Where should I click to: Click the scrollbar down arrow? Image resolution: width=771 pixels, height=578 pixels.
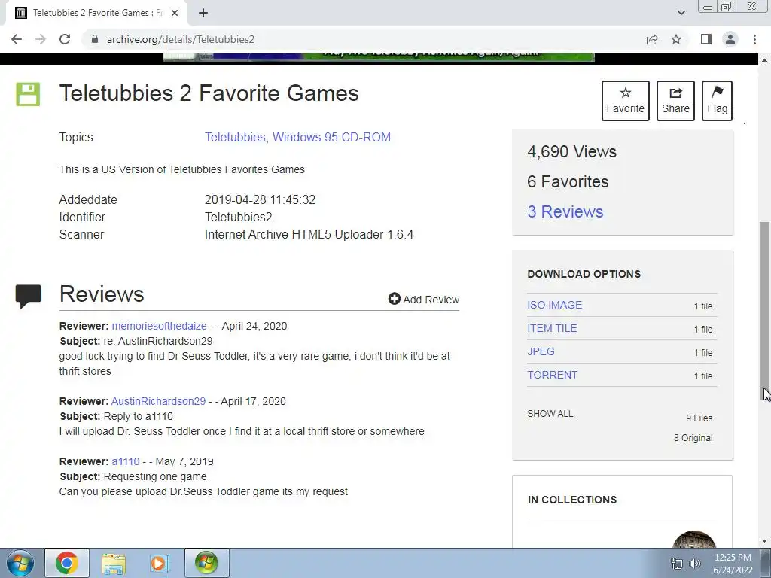pos(764,542)
